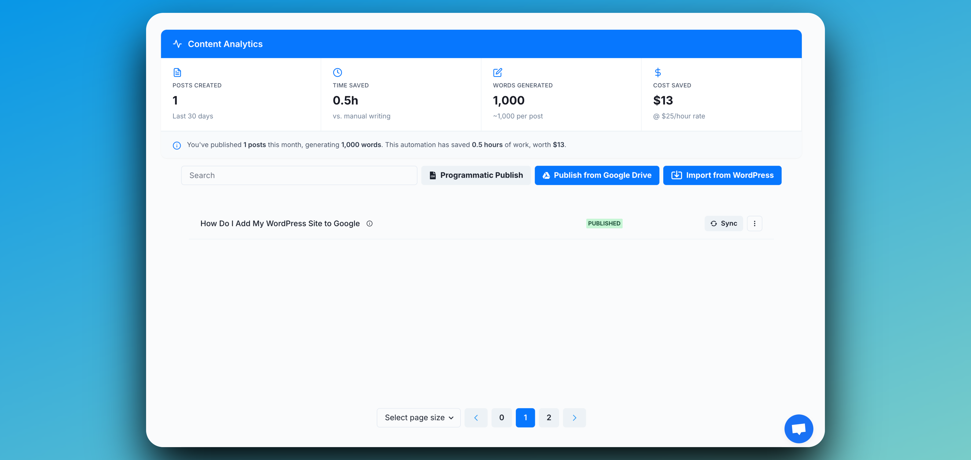Click the info icon beside the post title
Image resolution: width=971 pixels, height=460 pixels.
(369, 224)
